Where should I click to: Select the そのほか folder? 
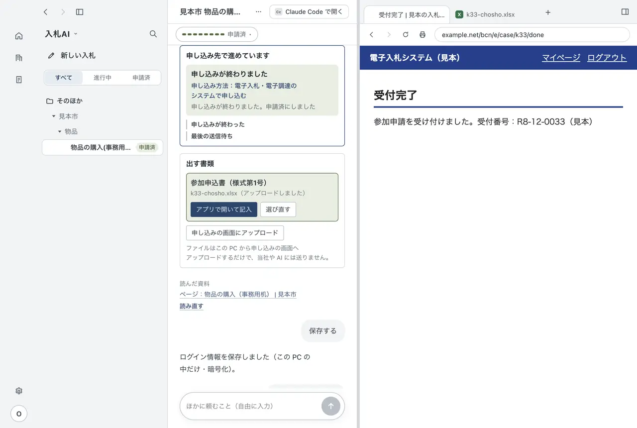[x=65, y=101]
